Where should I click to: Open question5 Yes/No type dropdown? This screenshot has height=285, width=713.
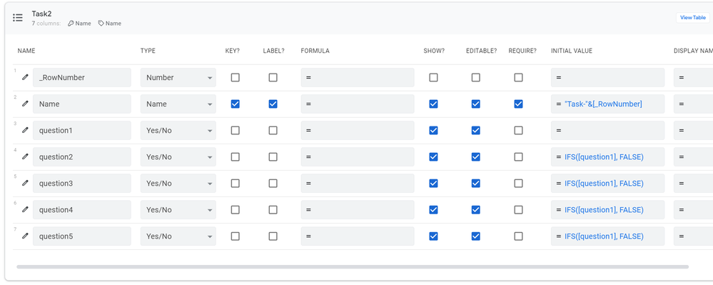pos(178,236)
